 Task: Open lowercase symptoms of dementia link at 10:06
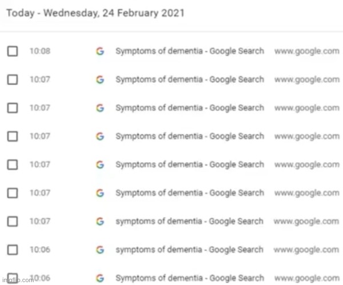click(189, 250)
